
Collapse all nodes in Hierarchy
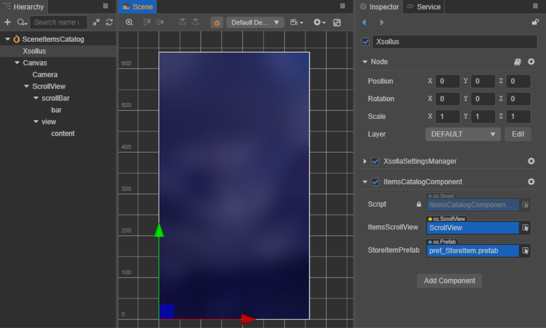pos(96,22)
